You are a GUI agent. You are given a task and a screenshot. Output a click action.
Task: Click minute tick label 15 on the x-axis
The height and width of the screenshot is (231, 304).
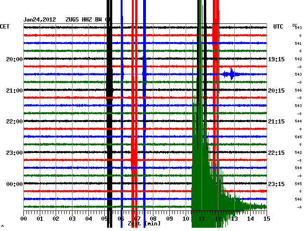tap(267, 219)
